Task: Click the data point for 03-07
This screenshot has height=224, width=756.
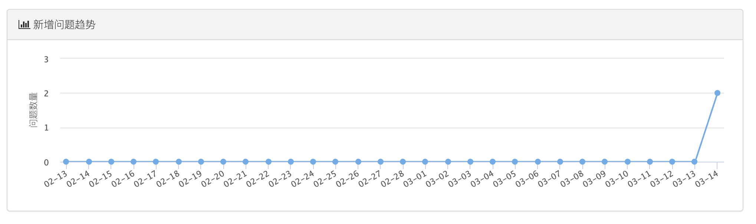Action: click(x=560, y=162)
